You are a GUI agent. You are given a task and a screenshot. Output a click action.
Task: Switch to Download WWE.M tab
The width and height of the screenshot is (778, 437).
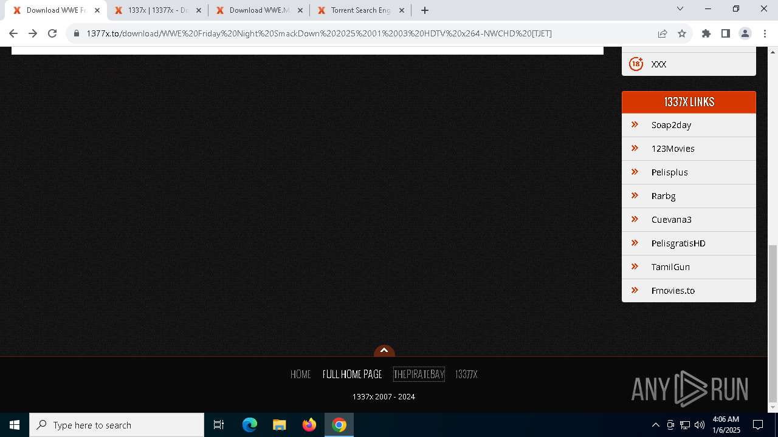(259, 10)
